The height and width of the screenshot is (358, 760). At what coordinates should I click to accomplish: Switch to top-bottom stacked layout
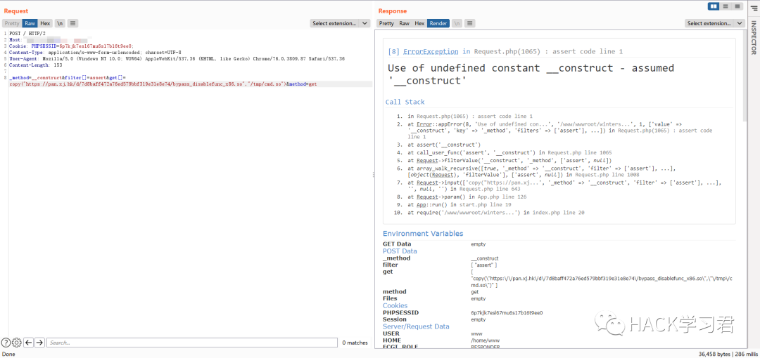click(726, 6)
